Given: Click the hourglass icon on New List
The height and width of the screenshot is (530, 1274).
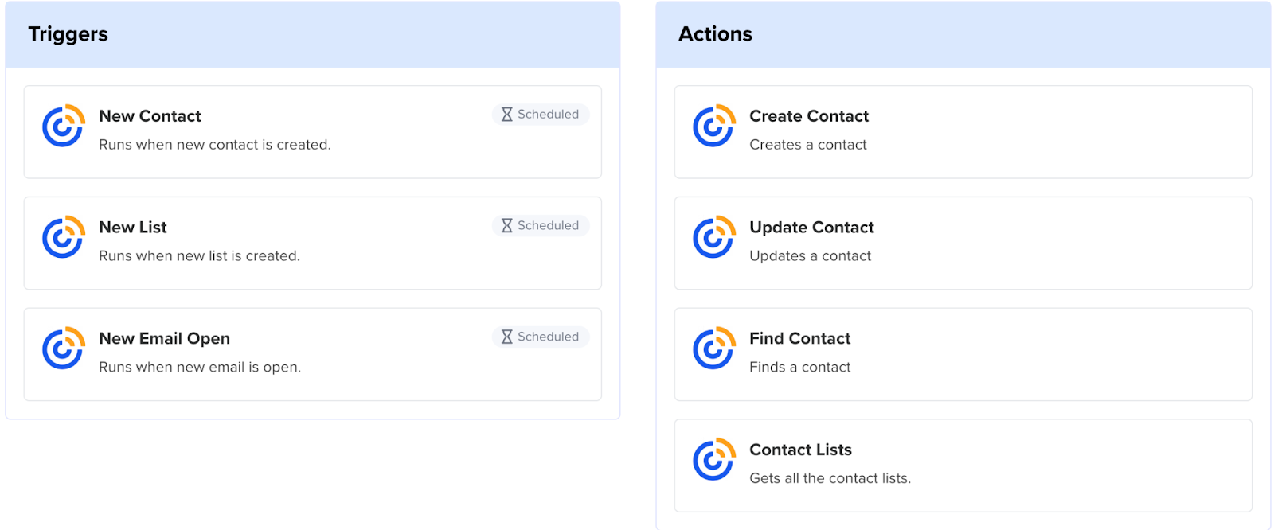Looking at the screenshot, I should [506, 226].
